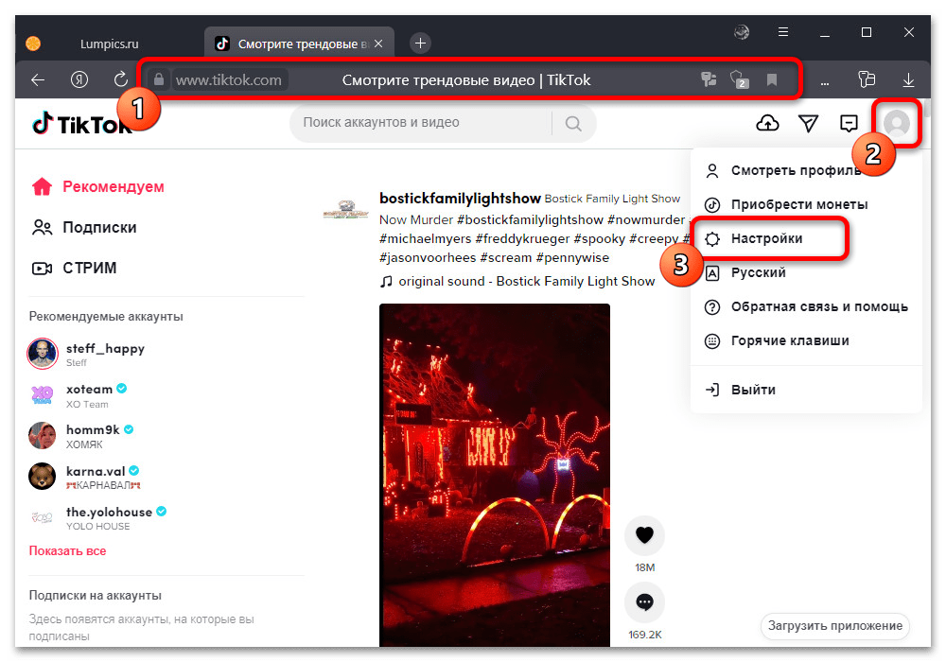Open the Русский language selector
Screen dimensions: 946x662
pyautogui.click(x=758, y=272)
